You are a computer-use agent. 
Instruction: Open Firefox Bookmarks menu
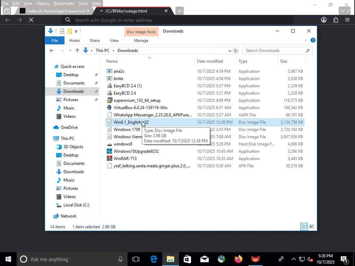pos(64,3)
